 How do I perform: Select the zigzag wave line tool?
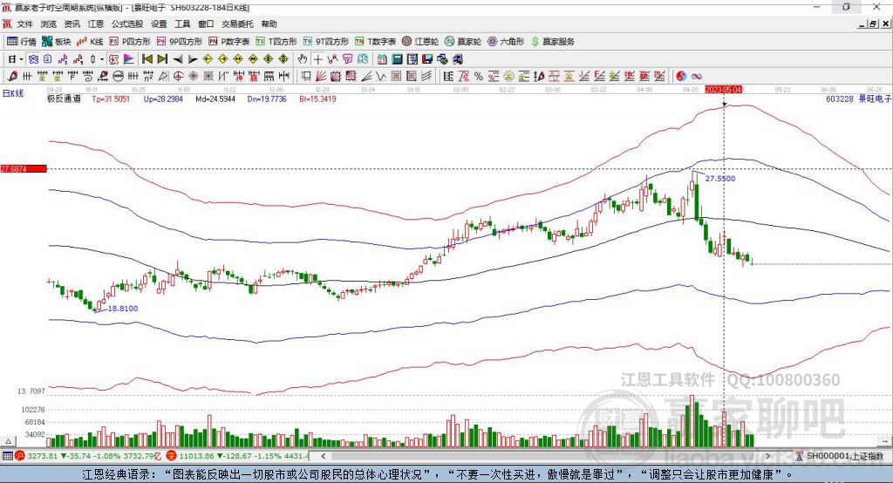[x=381, y=77]
